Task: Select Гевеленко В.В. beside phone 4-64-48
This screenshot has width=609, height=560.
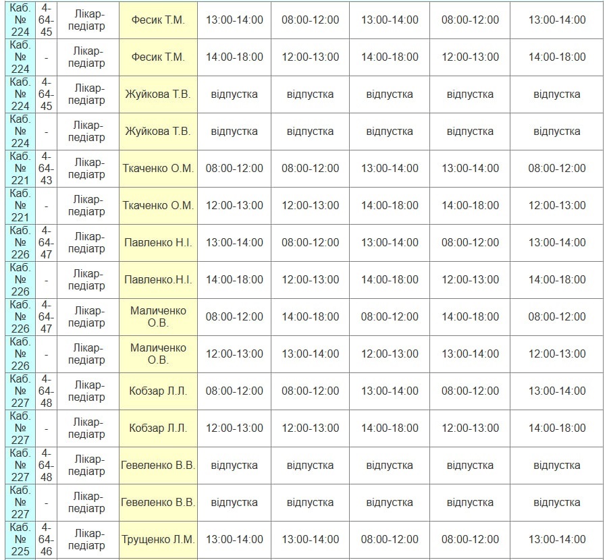Action: [x=158, y=465]
